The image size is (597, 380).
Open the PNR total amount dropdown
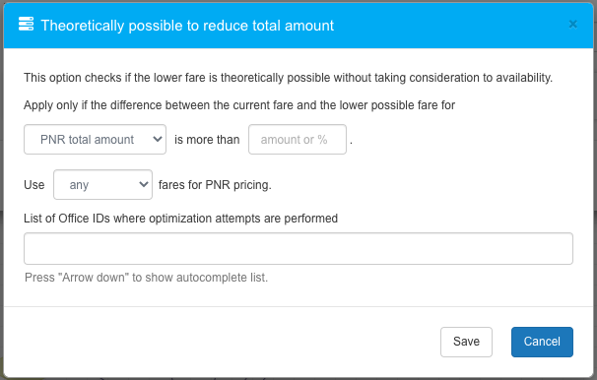(x=95, y=139)
